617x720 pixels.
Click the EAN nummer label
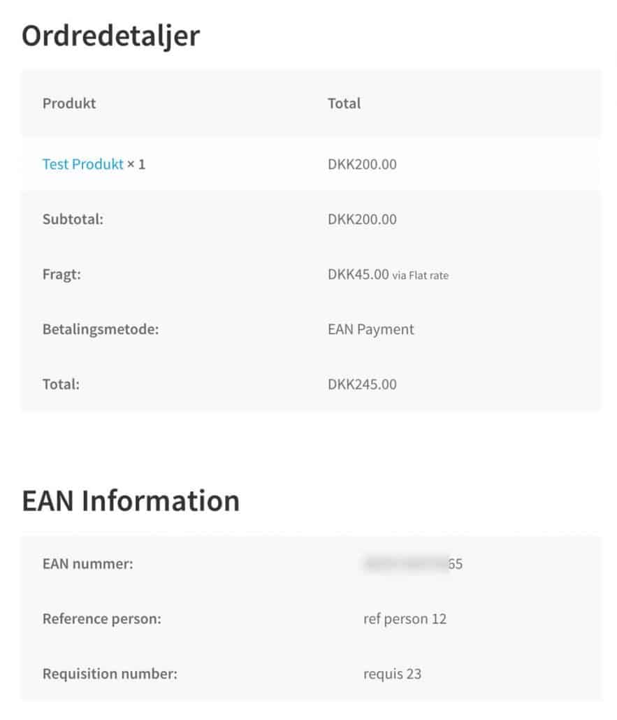(87, 563)
